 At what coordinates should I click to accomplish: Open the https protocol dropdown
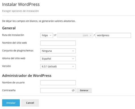click(46, 35)
